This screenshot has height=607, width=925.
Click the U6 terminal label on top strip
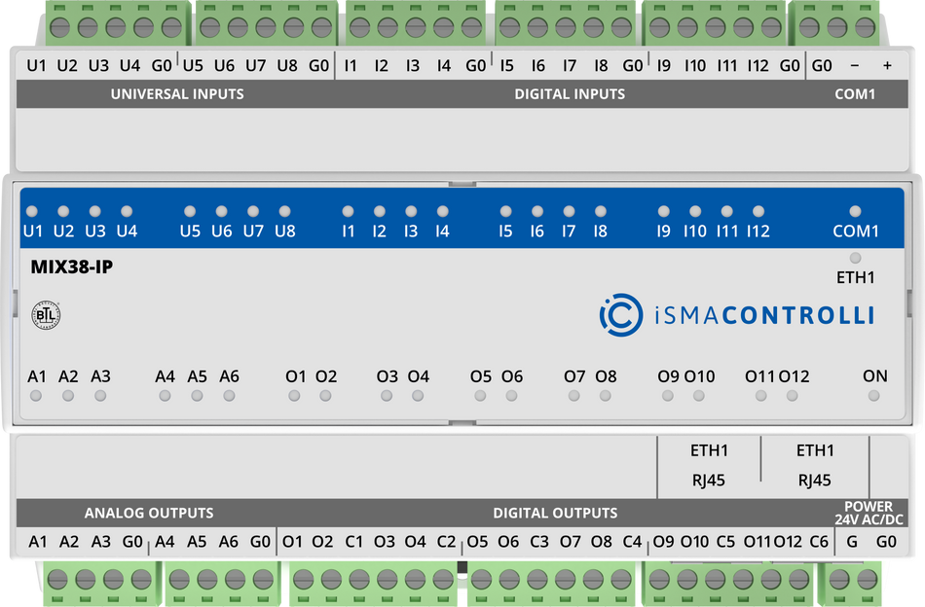224,65
